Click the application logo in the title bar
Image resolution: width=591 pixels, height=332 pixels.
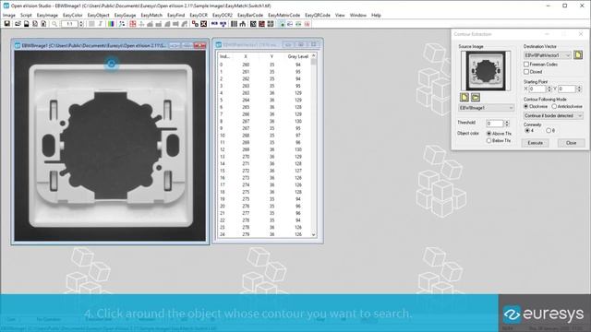pos(6,6)
